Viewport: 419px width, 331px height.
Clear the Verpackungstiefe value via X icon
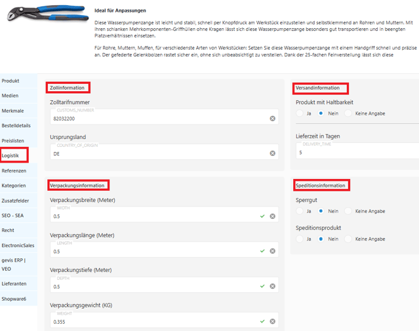(272, 286)
